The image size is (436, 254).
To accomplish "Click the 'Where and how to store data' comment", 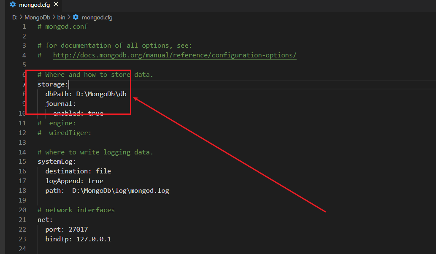I will tap(95, 75).
